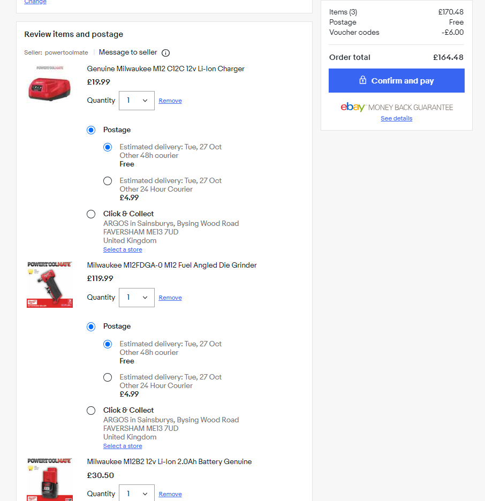Open the charger Quantity dropdown
Image resolution: width=485 pixels, height=501 pixels.
pos(137,101)
